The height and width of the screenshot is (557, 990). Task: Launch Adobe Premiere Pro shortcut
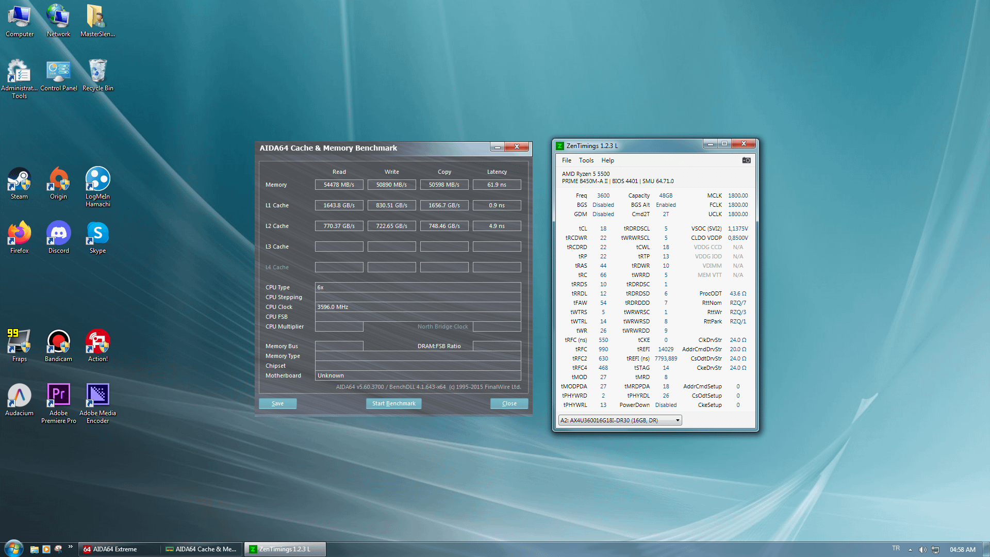pos(58,404)
